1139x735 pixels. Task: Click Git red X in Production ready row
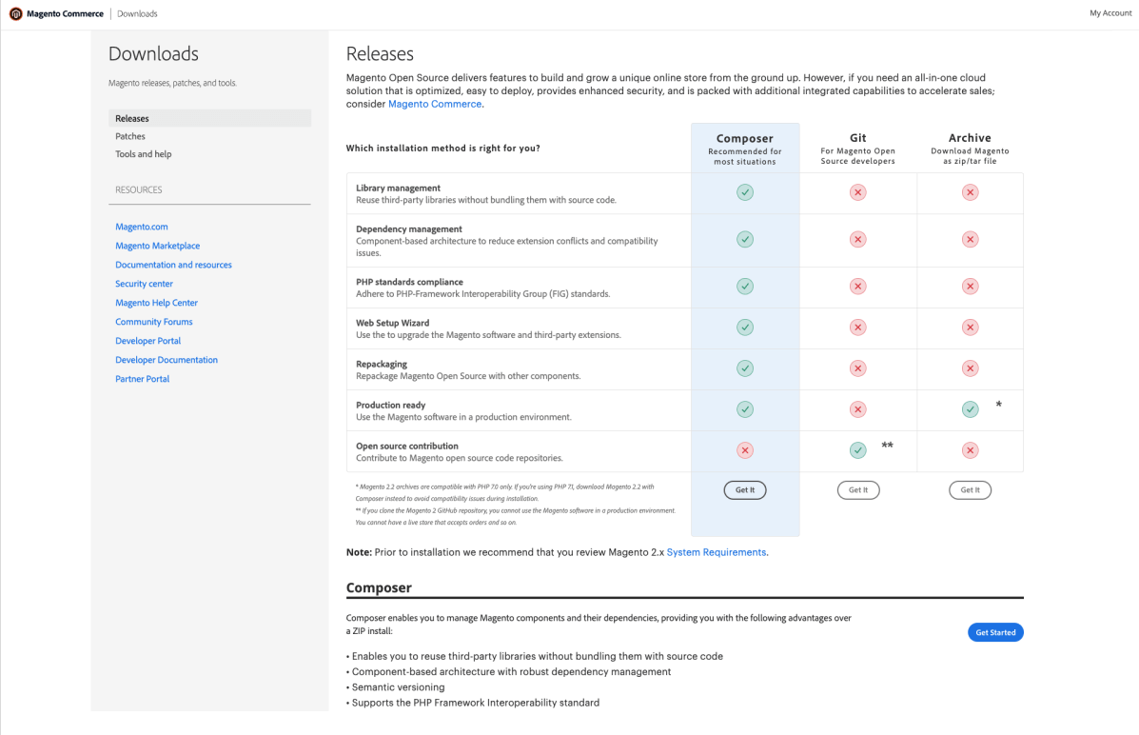[x=858, y=409]
